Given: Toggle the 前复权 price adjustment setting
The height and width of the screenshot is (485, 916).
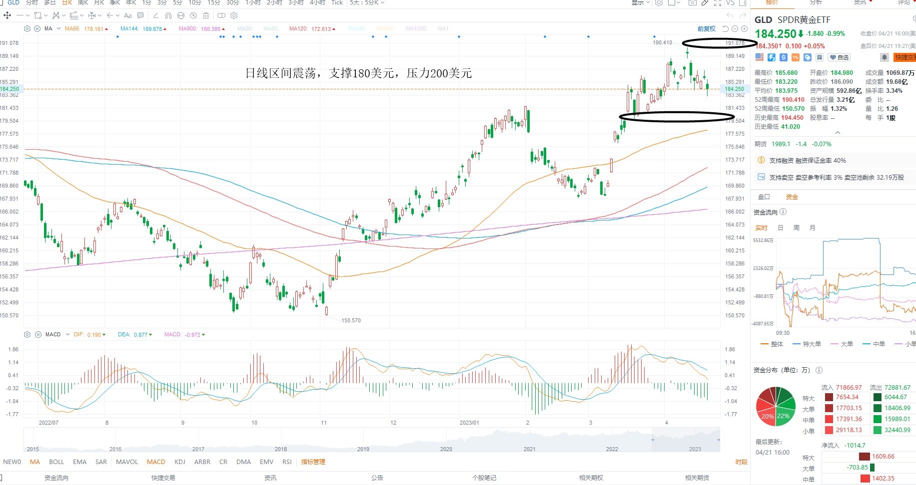Looking at the screenshot, I should click(x=707, y=29).
